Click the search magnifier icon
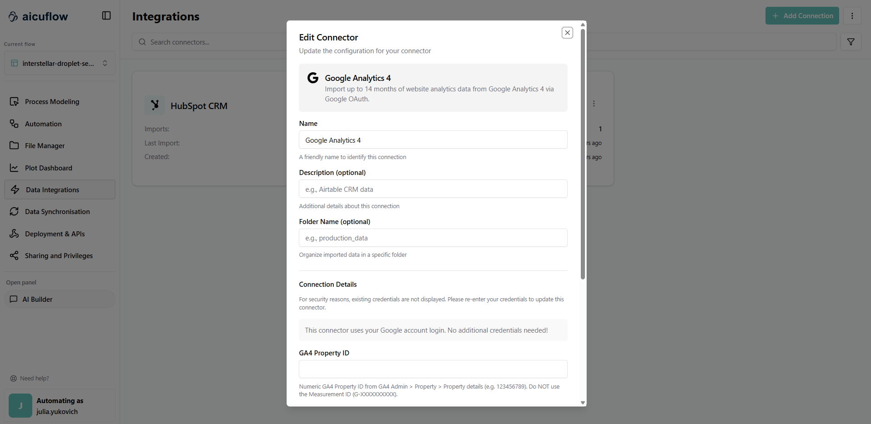 (142, 42)
